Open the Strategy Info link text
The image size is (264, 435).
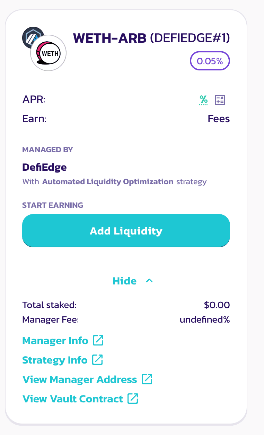[x=55, y=360]
